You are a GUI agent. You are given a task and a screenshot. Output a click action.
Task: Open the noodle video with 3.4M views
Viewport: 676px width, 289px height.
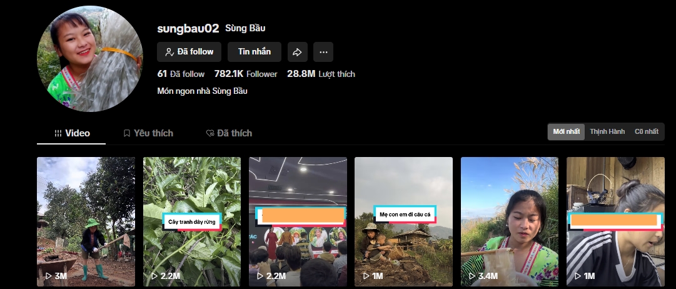pyautogui.click(x=510, y=221)
